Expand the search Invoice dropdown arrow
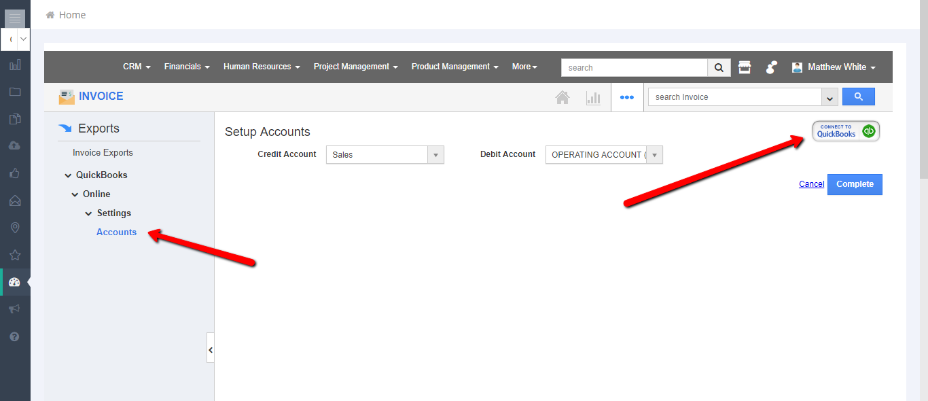Image resolution: width=928 pixels, height=401 pixels. (829, 98)
